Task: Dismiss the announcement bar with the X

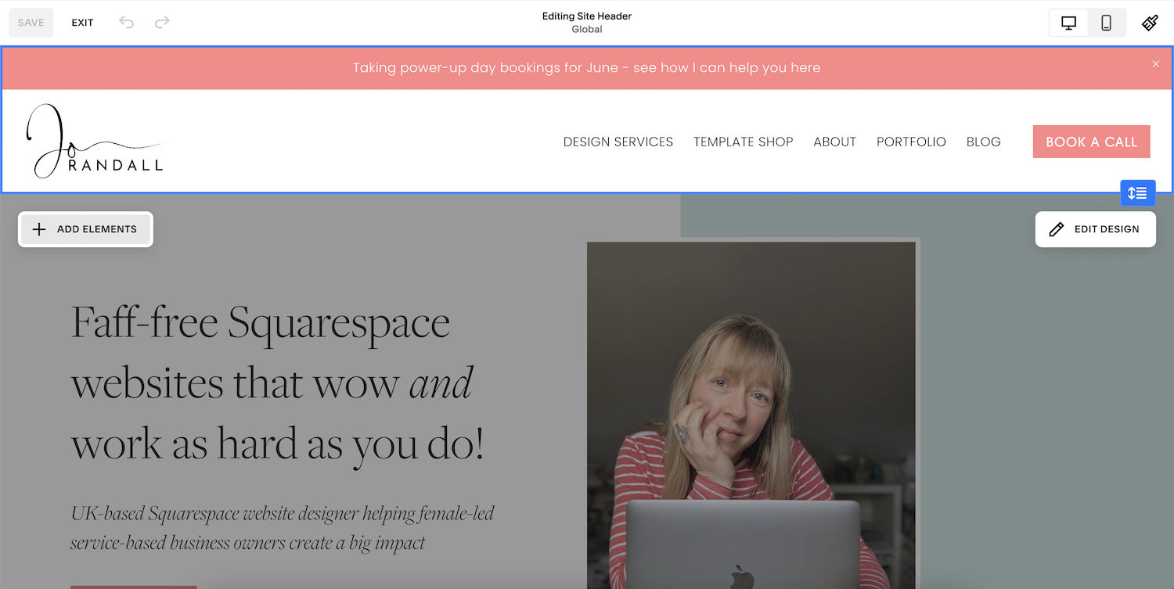Action: pyautogui.click(x=1155, y=64)
